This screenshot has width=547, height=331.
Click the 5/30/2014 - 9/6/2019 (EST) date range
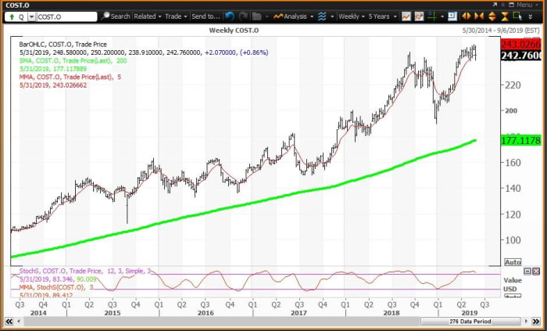coord(501,31)
